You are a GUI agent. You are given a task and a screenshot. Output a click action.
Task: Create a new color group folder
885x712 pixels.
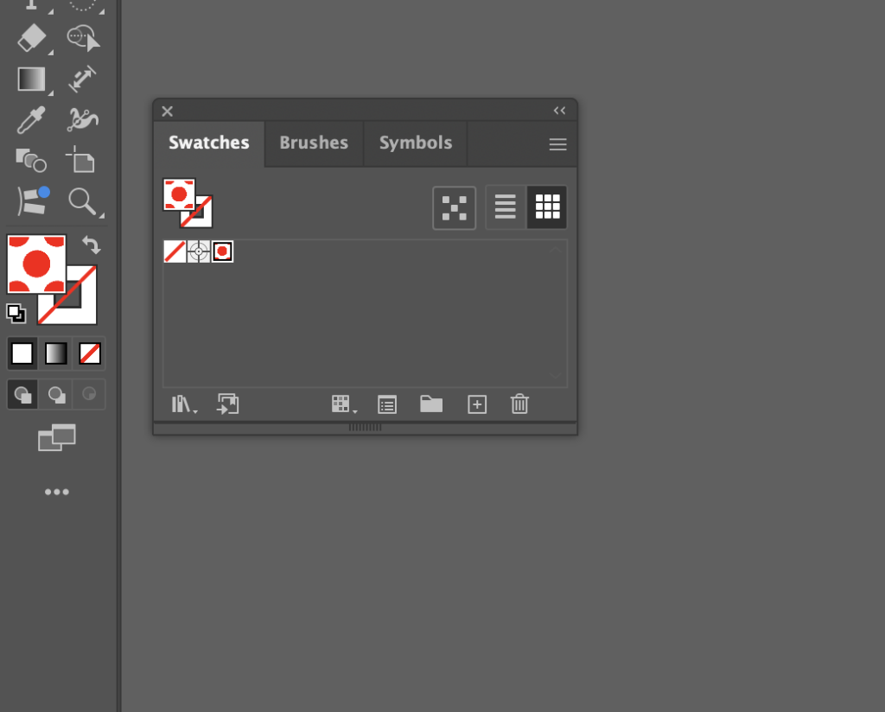[431, 404]
